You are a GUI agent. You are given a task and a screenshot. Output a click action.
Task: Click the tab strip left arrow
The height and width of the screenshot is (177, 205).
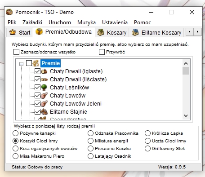click(190, 32)
